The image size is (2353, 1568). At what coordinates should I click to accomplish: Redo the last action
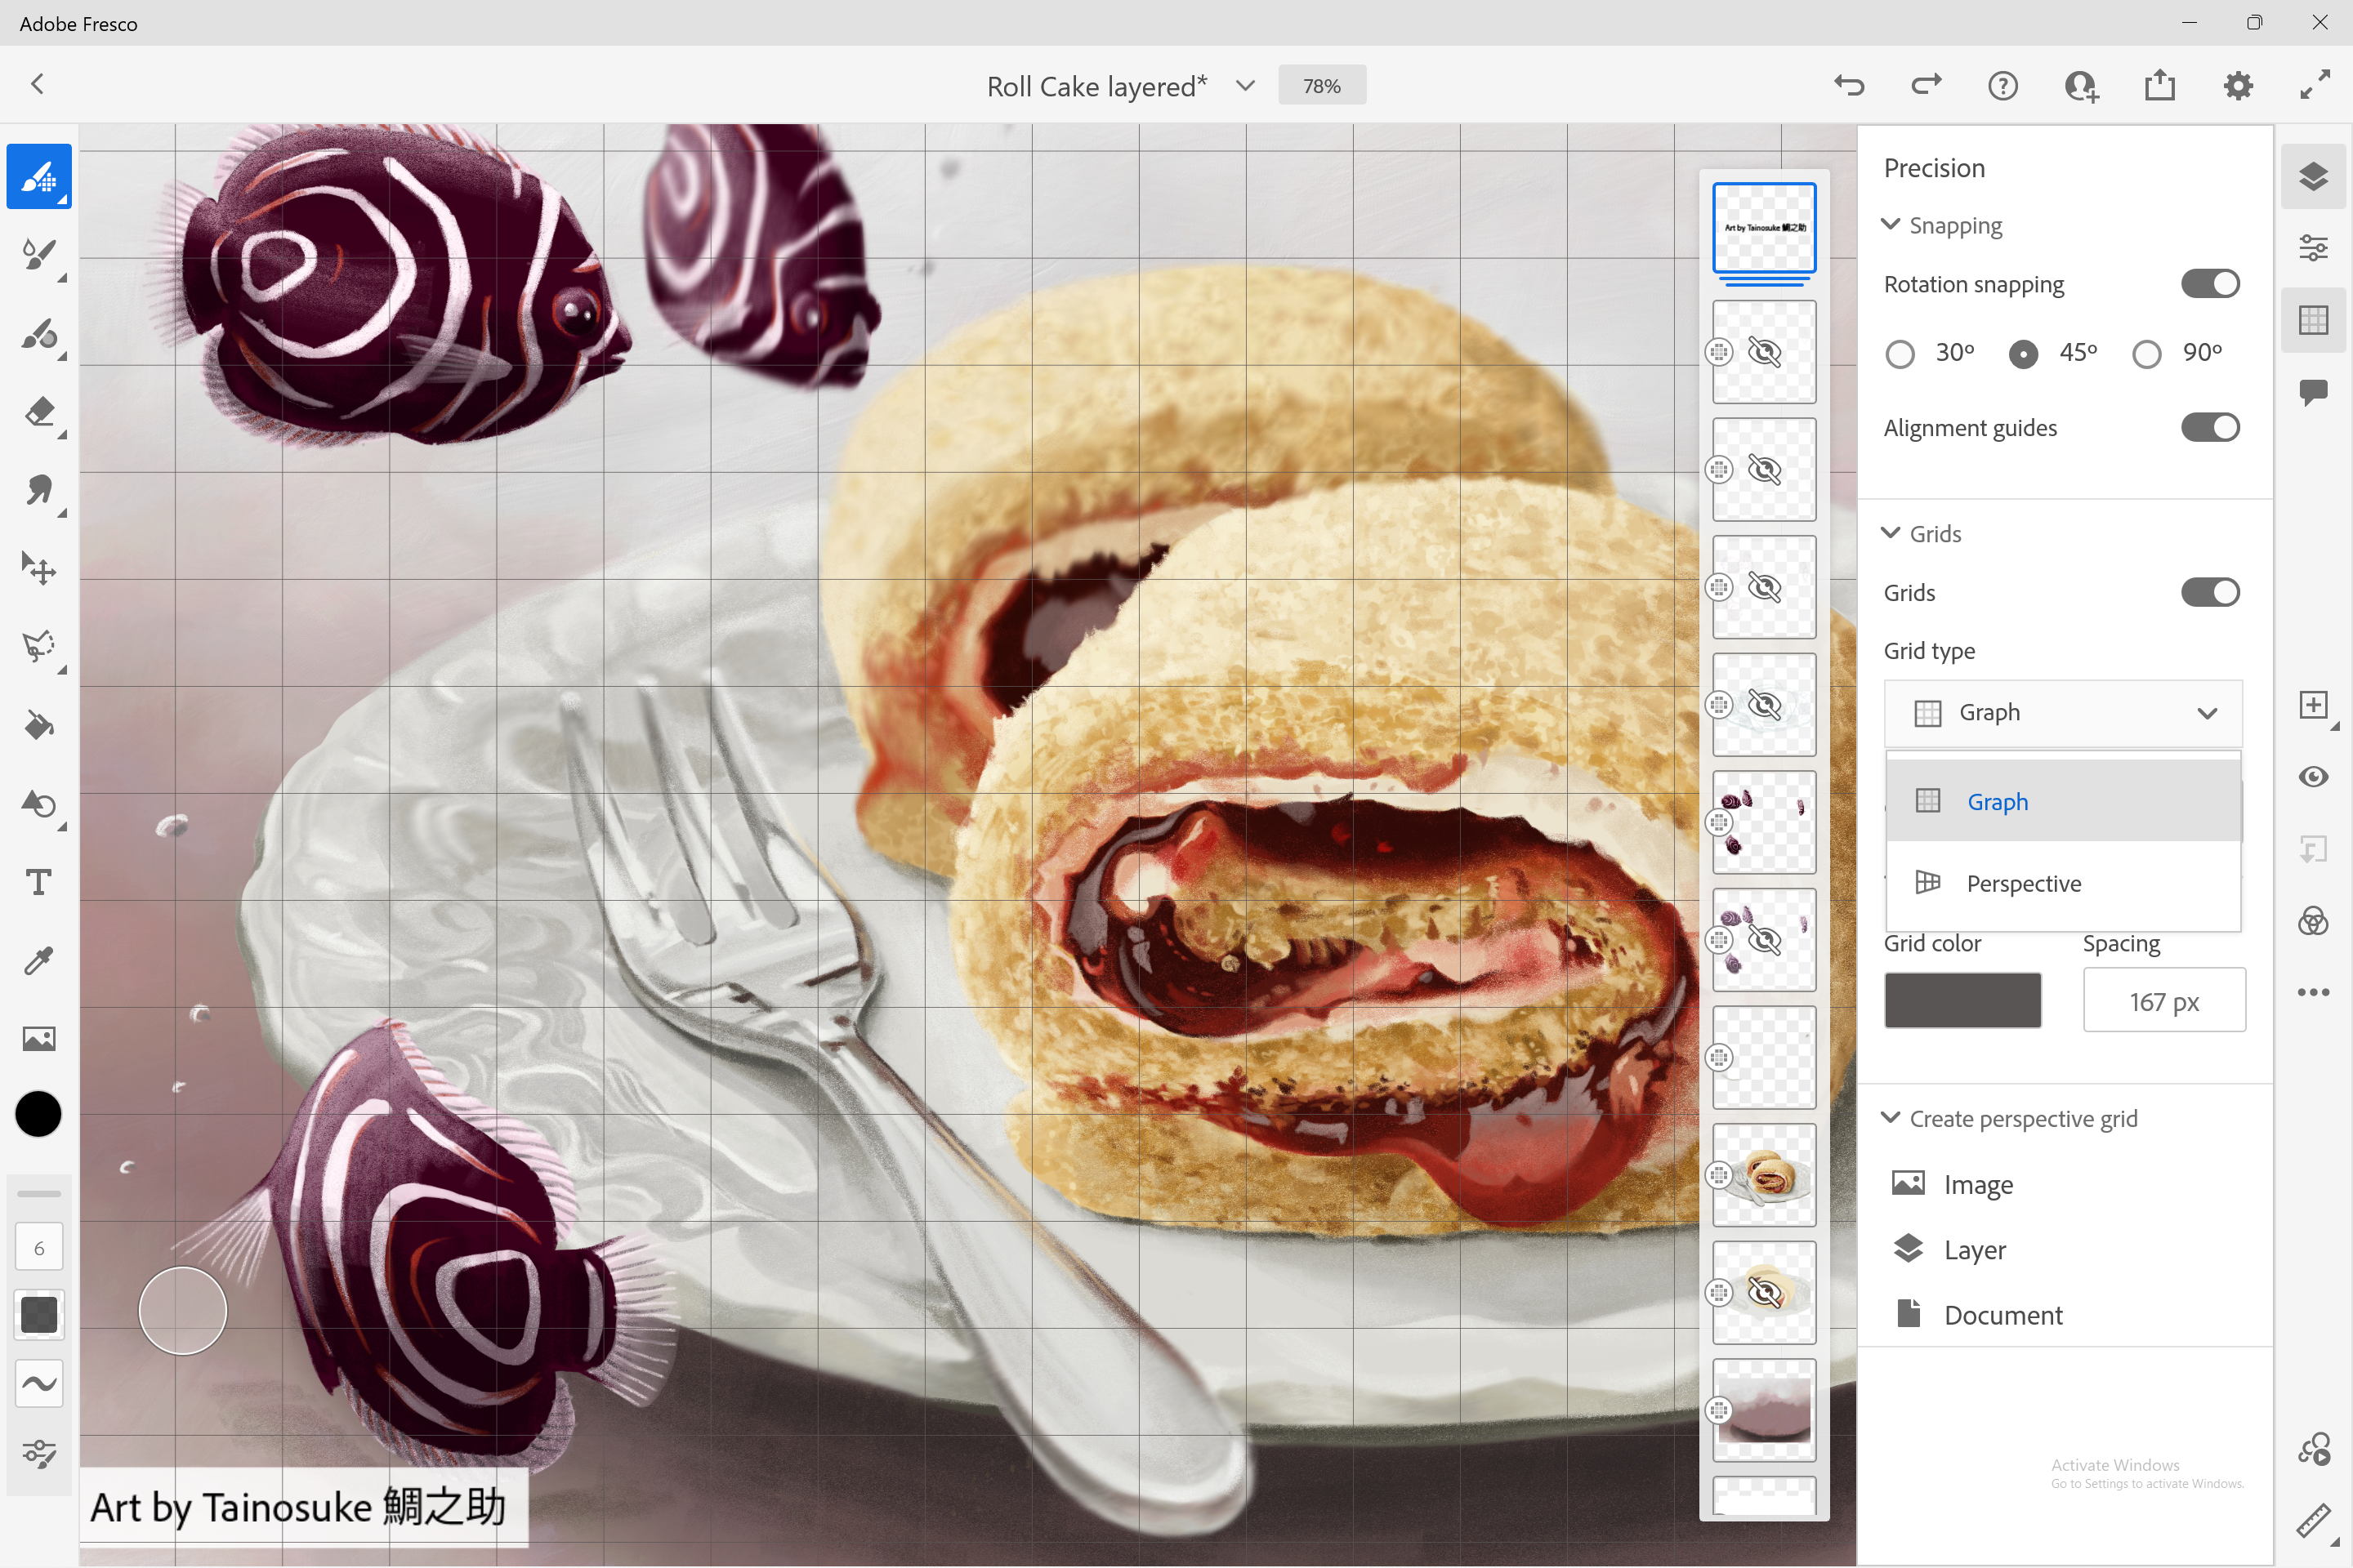pyautogui.click(x=1927, y=86)
